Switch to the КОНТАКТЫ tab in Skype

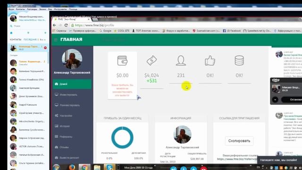(16, 40)
